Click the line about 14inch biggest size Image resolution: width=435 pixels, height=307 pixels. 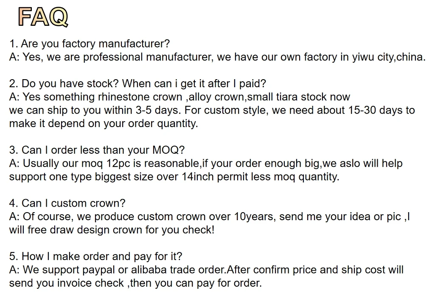[174, 177]
